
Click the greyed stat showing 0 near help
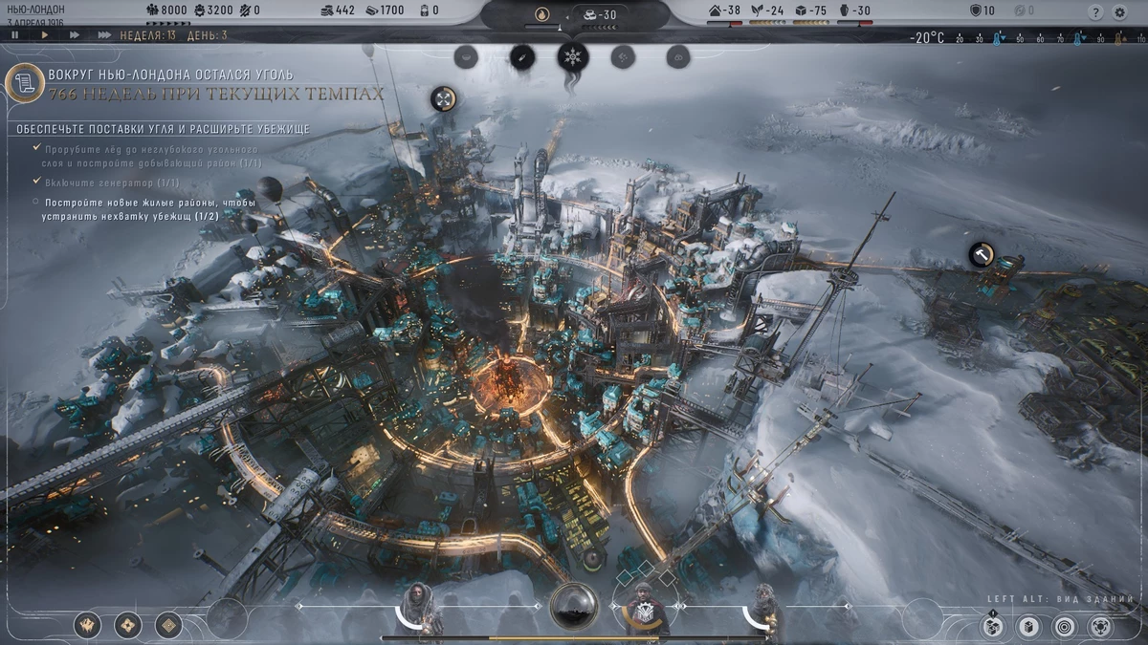[1024, 11]
